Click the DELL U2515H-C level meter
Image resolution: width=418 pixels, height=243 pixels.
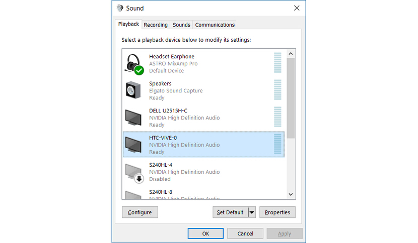tap(277, 117)
